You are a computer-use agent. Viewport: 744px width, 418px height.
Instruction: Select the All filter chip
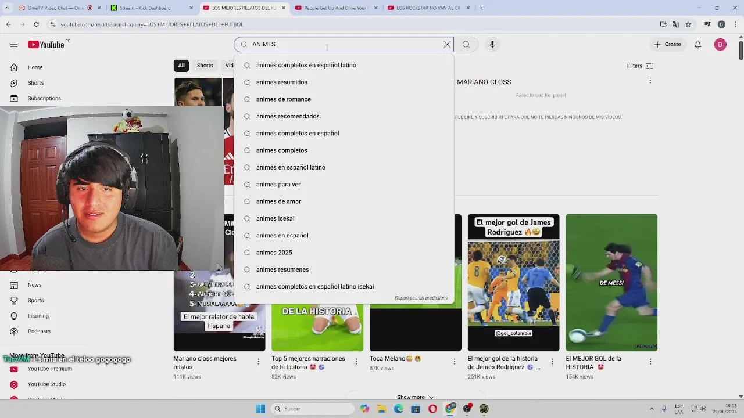(x=181, y=66)
